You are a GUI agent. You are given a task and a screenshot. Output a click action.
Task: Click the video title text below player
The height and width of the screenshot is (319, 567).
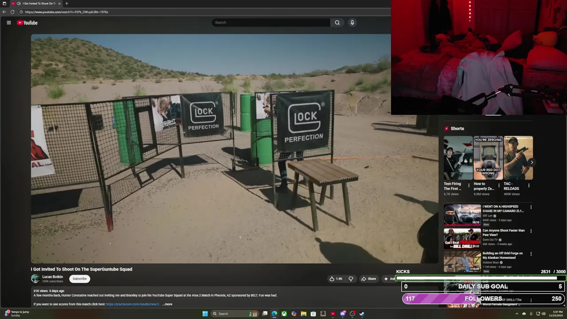click(x=82, y=269)
